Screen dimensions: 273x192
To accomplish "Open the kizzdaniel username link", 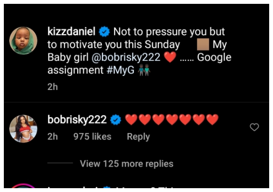I will [x=72, y=32].
